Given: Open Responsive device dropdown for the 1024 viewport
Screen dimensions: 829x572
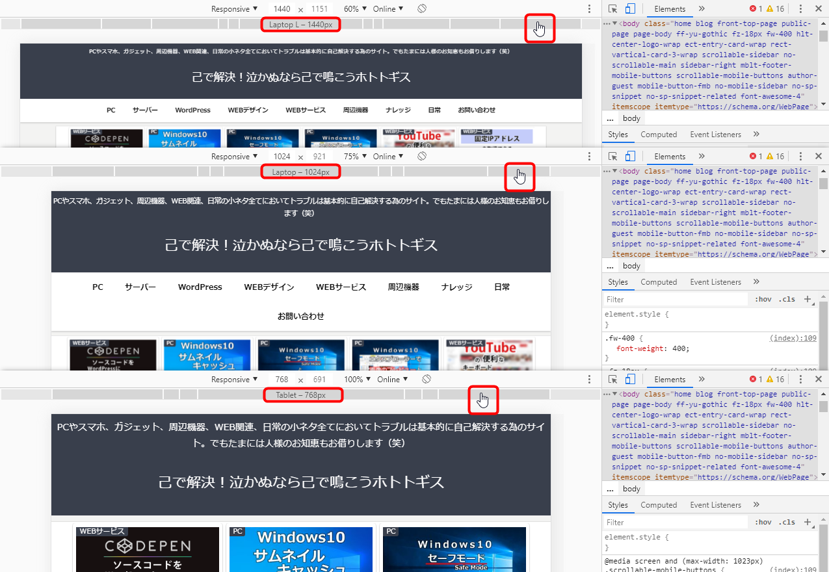Looking at the screenshot, I should tap(234, 157).
